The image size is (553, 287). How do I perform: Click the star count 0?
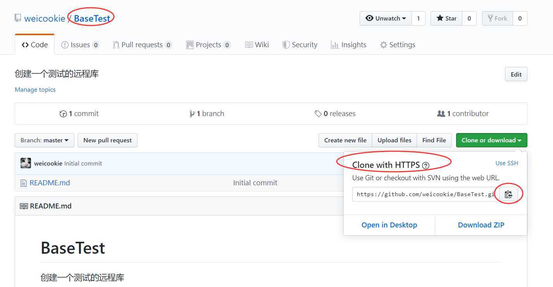tap(469, 18)
